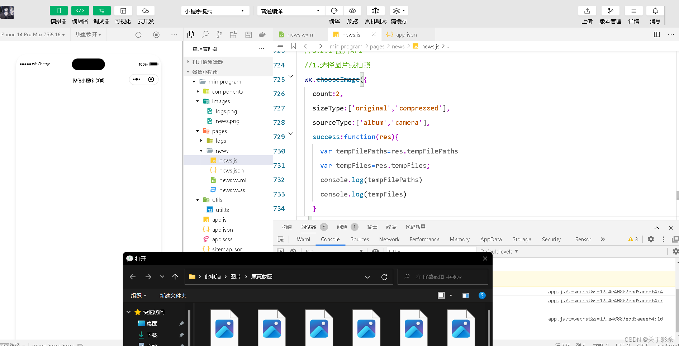Change the iPhone 14 Pro Max device dropdown

[x=33, y=34]
